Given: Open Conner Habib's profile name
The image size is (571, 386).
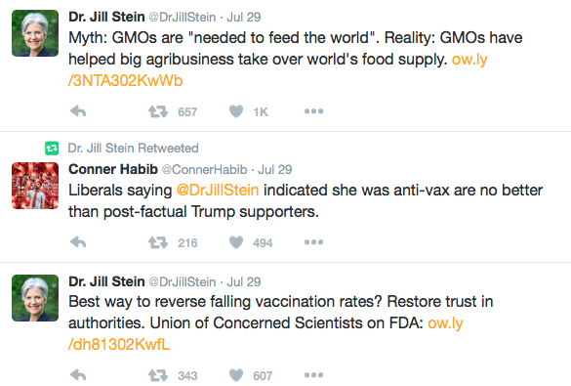Looking at the screenshot, I should [113, 169].
